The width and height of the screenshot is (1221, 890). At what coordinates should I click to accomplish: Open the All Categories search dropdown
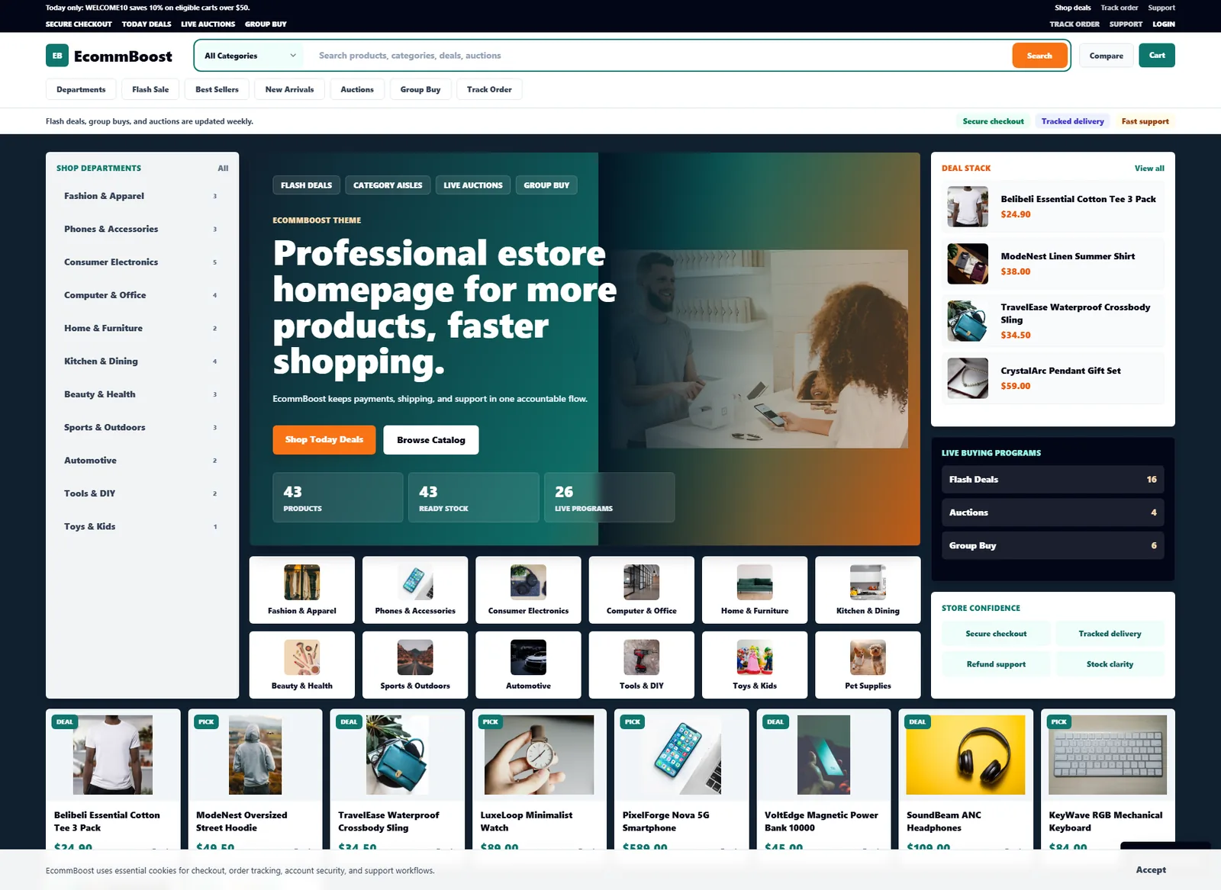(x=250, y=56)
